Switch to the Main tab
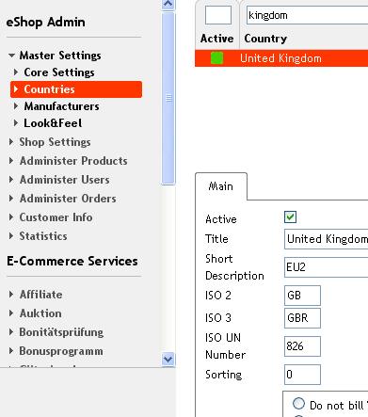Screen dimensions: 368x417 221,186
